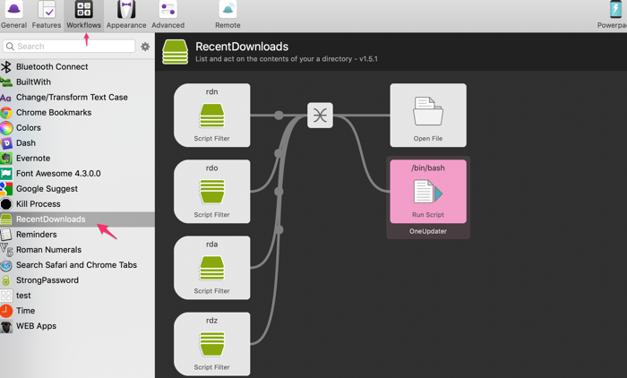Select the Colors workflow
Screen dimensions: 627x378
(x=29, y=128)
